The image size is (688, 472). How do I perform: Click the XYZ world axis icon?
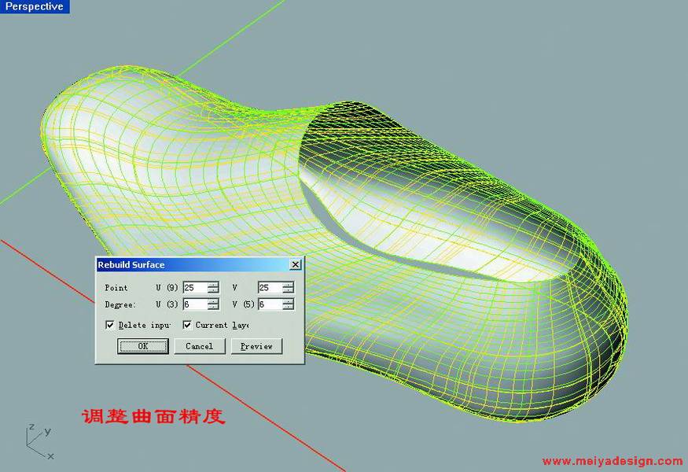pos(38,442)
